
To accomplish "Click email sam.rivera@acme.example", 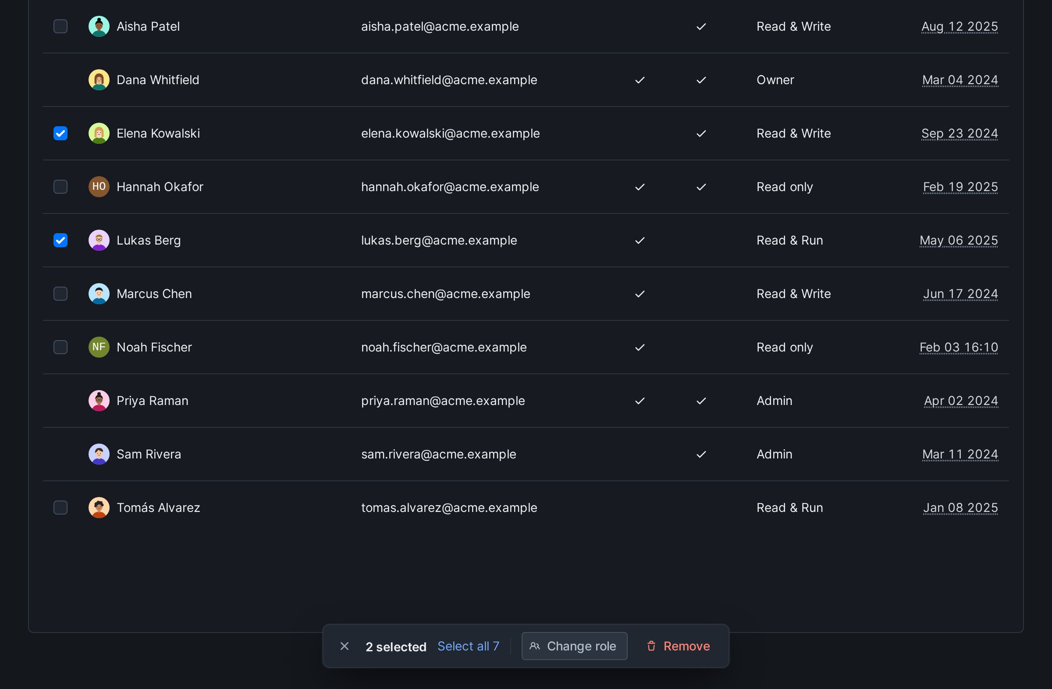I will [x=438, y=455].
